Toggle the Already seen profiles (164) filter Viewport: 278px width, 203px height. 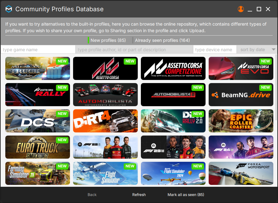point(161,40)
